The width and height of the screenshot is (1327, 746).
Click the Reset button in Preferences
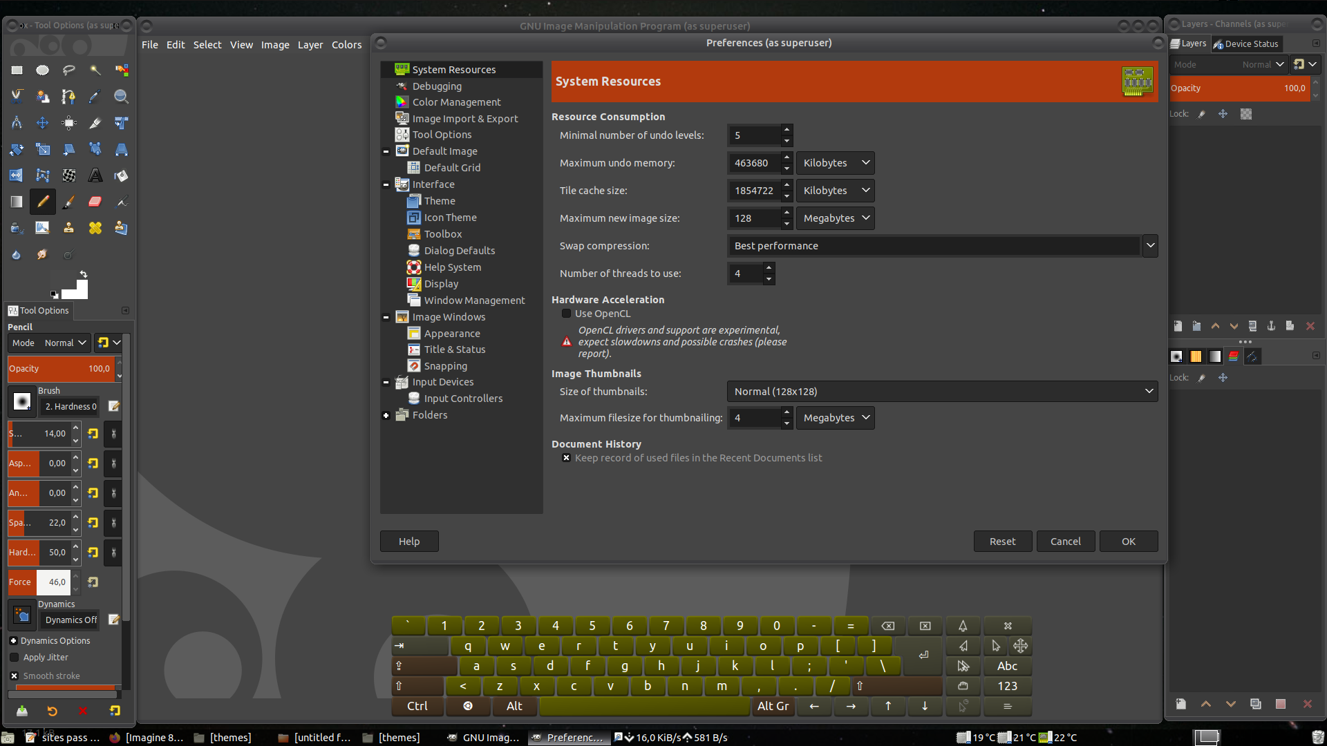pyautogui.click(x=1003, y=542)
